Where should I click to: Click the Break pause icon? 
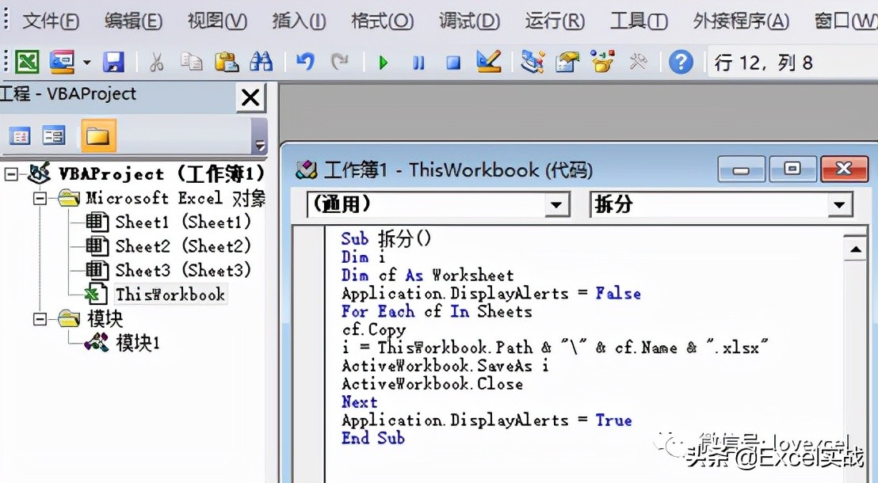418,62
